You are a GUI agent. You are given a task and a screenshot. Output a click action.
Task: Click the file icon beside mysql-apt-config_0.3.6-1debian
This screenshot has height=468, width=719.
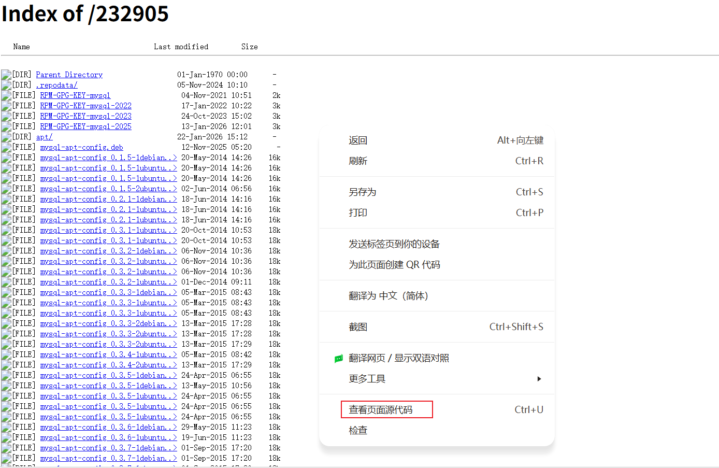(x=6, y=427)
